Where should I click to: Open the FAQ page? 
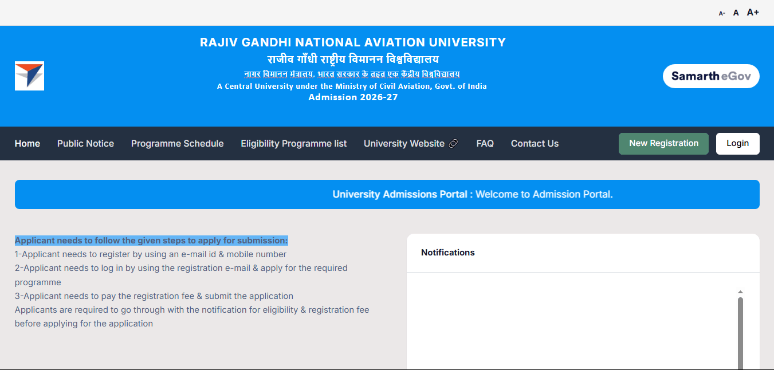[x=485, y=144]
